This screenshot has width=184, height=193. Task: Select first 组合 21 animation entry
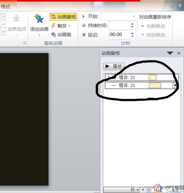(x=142, y=77)
